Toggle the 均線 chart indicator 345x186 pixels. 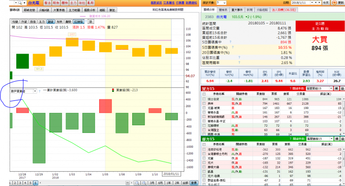click(15, 22)
